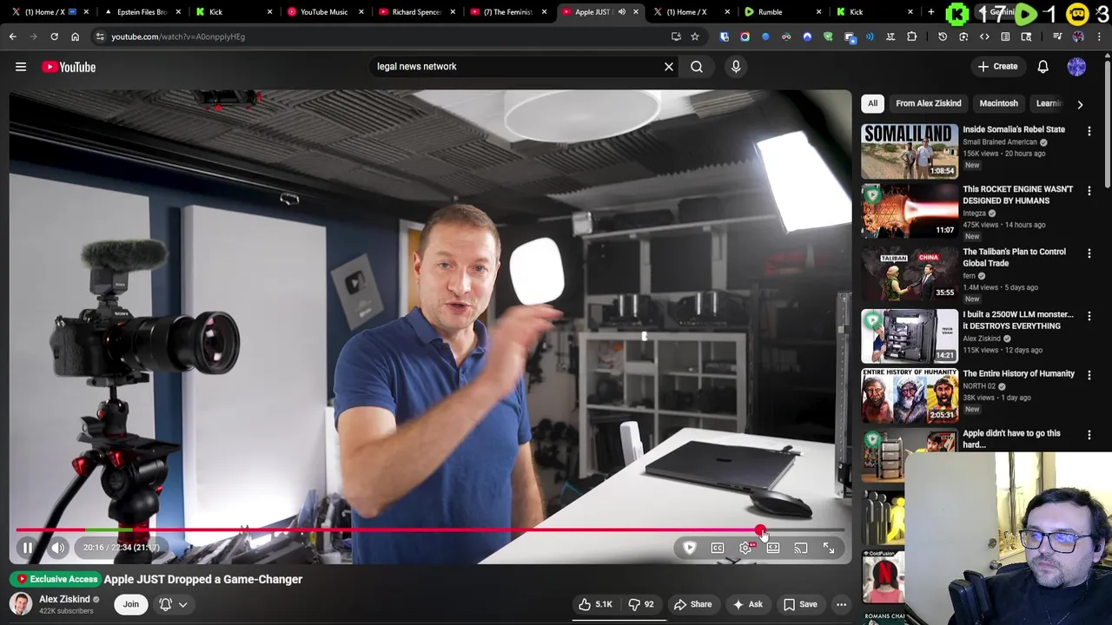This screenshot has height=625, width=1112.
Task: Open options for 2500W LLM monster video
Action: 1089,316
